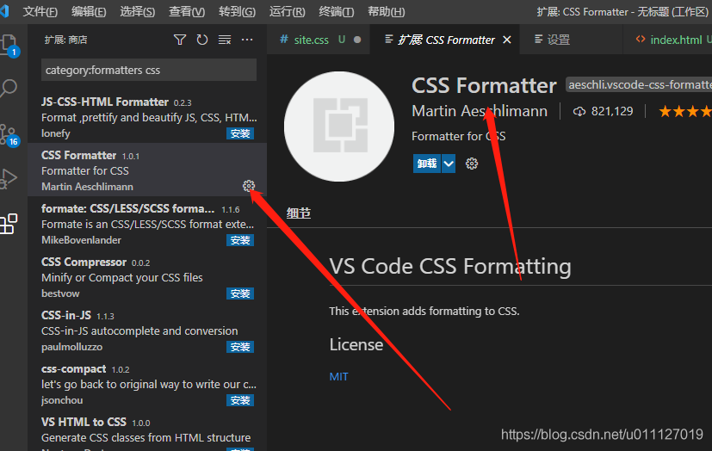The width and height of the screenshot is (712, 451).
Task: Open the Search view in activity bar
Action: [x=9, y=88]
